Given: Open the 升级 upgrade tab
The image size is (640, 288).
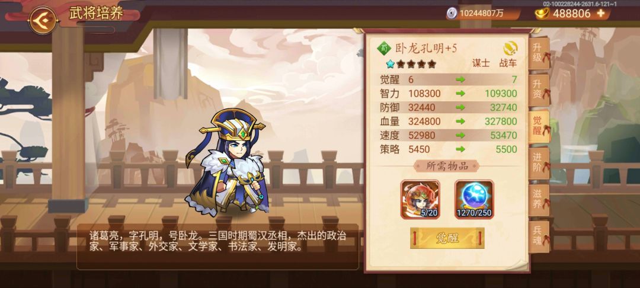Looking at the screenshot, I should 539,53.
